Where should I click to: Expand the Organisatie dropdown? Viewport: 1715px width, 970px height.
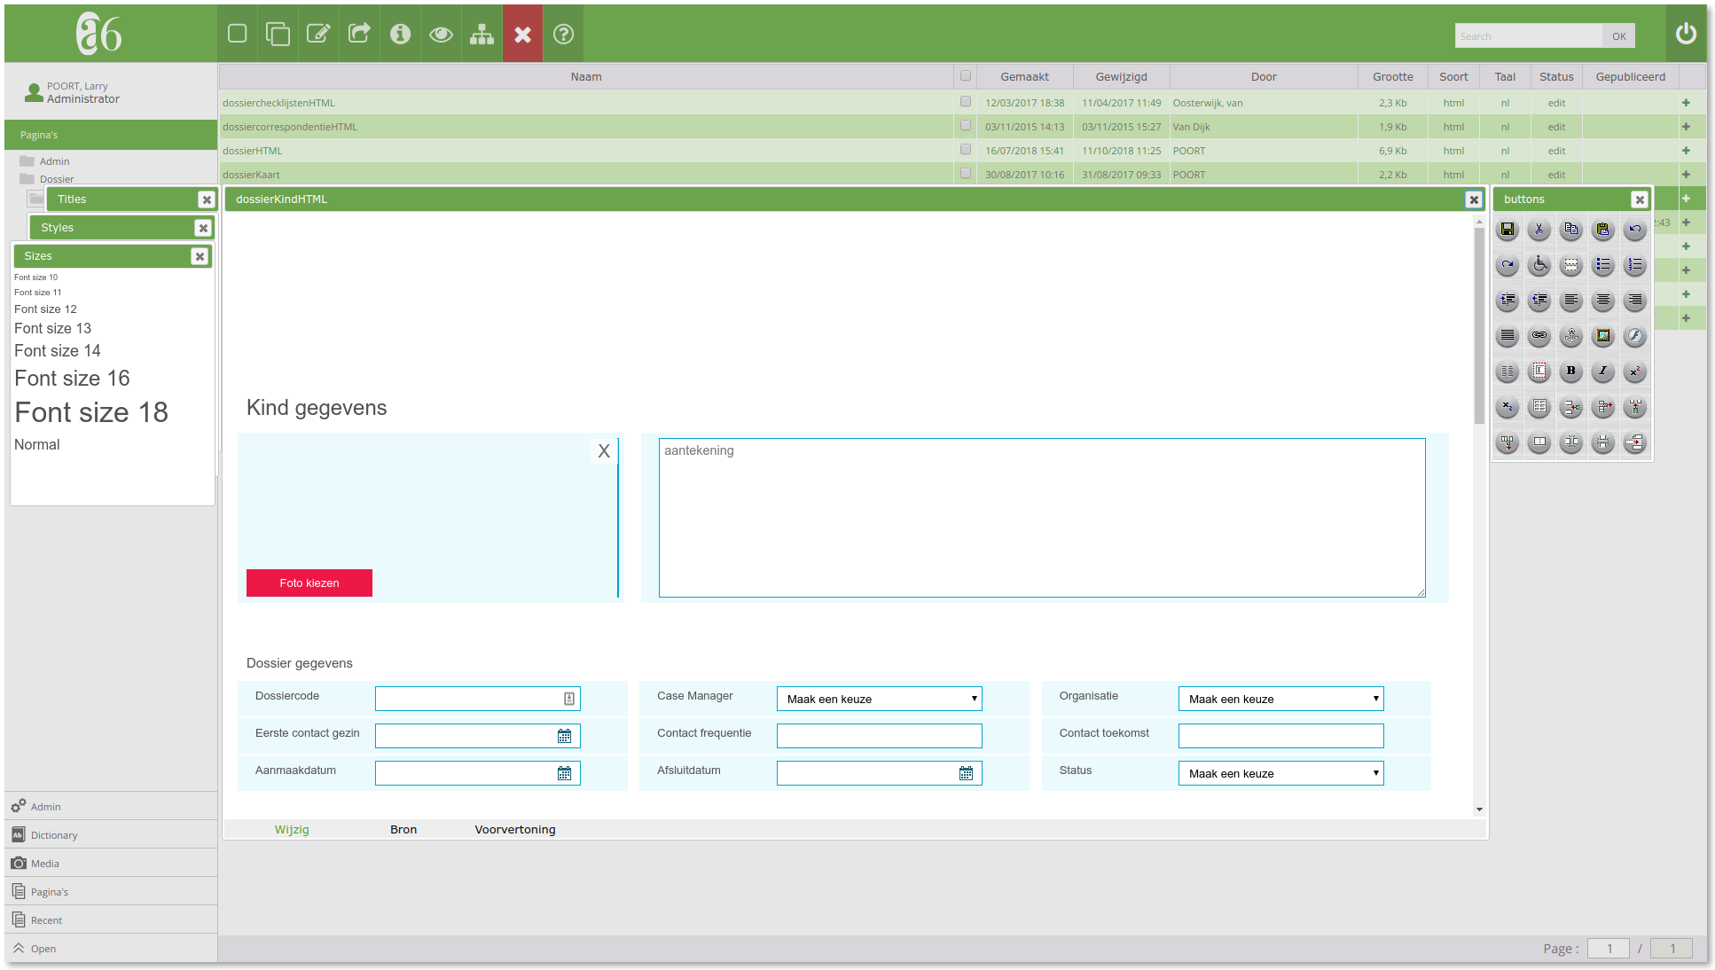pyautogui.click(x=1280, y=699)
